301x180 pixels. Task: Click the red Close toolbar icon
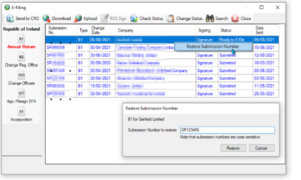click(235, 18)
